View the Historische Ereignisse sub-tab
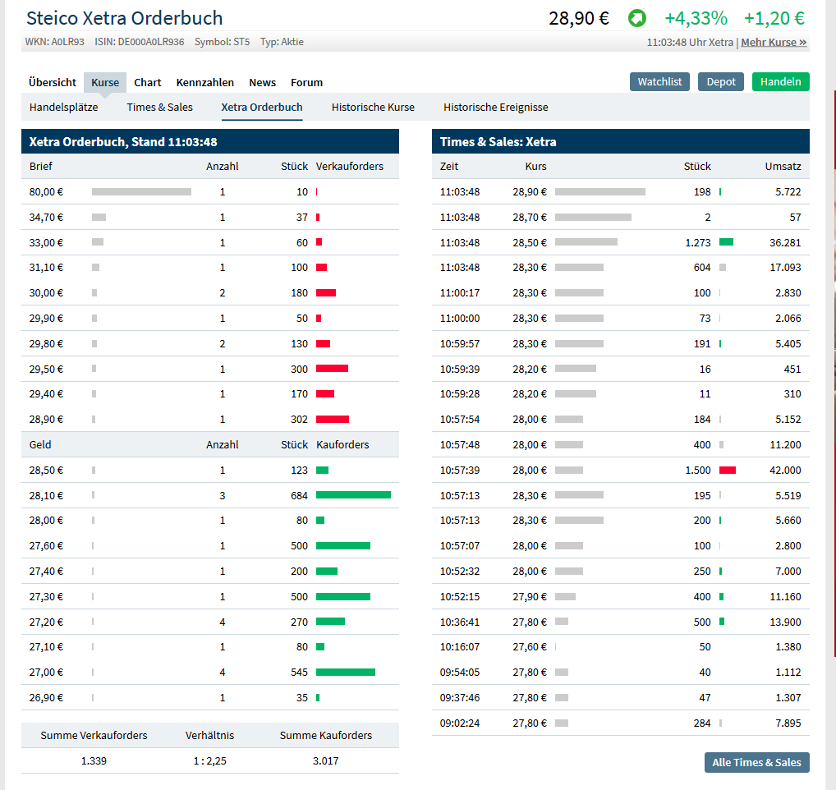Screen dimensions: 836x790 (496, 107)
